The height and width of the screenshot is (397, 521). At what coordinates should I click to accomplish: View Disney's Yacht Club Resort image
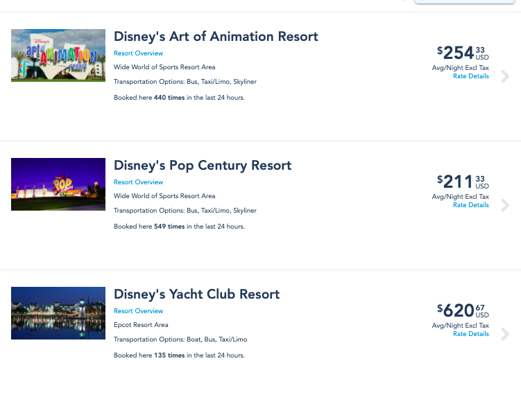[x=58, y=313]
